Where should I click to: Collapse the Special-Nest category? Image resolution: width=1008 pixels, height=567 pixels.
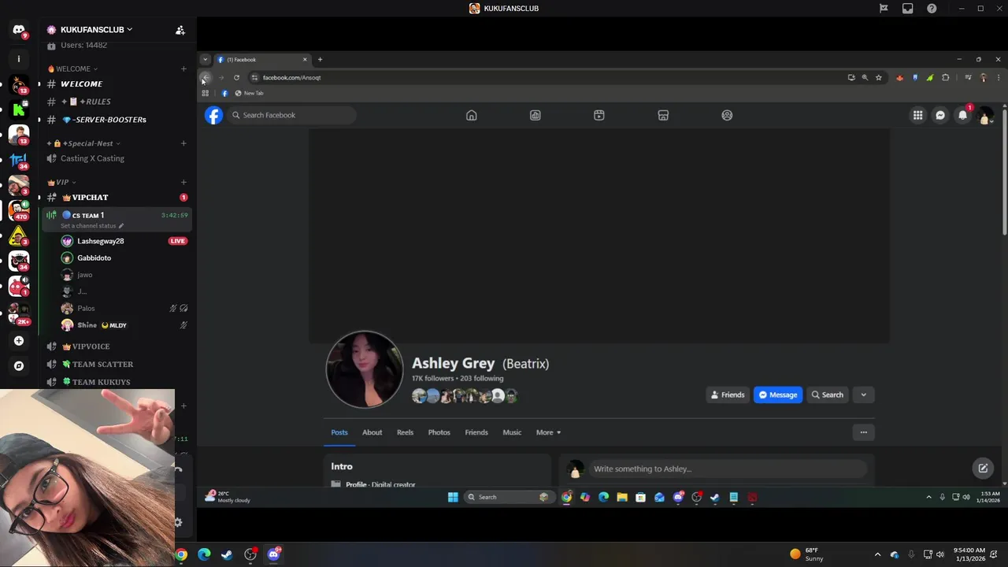pos(85,143)
